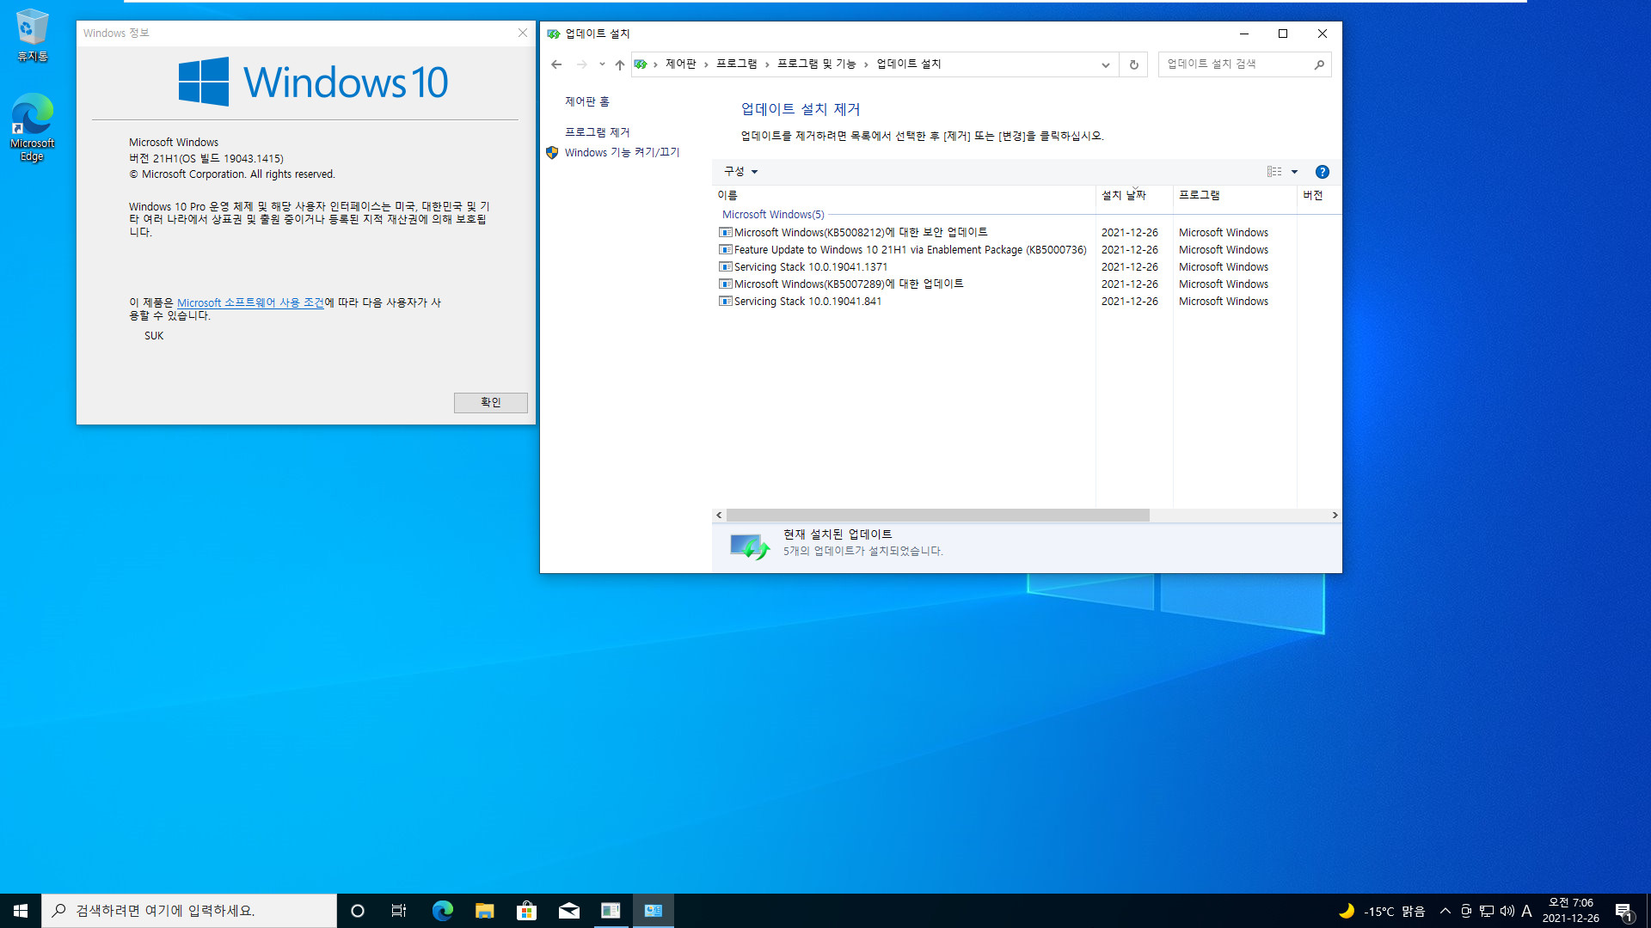The image size is (1651, 928).
Task: Open the 프로그램 제거 link
Action: (x=597, y=132)
